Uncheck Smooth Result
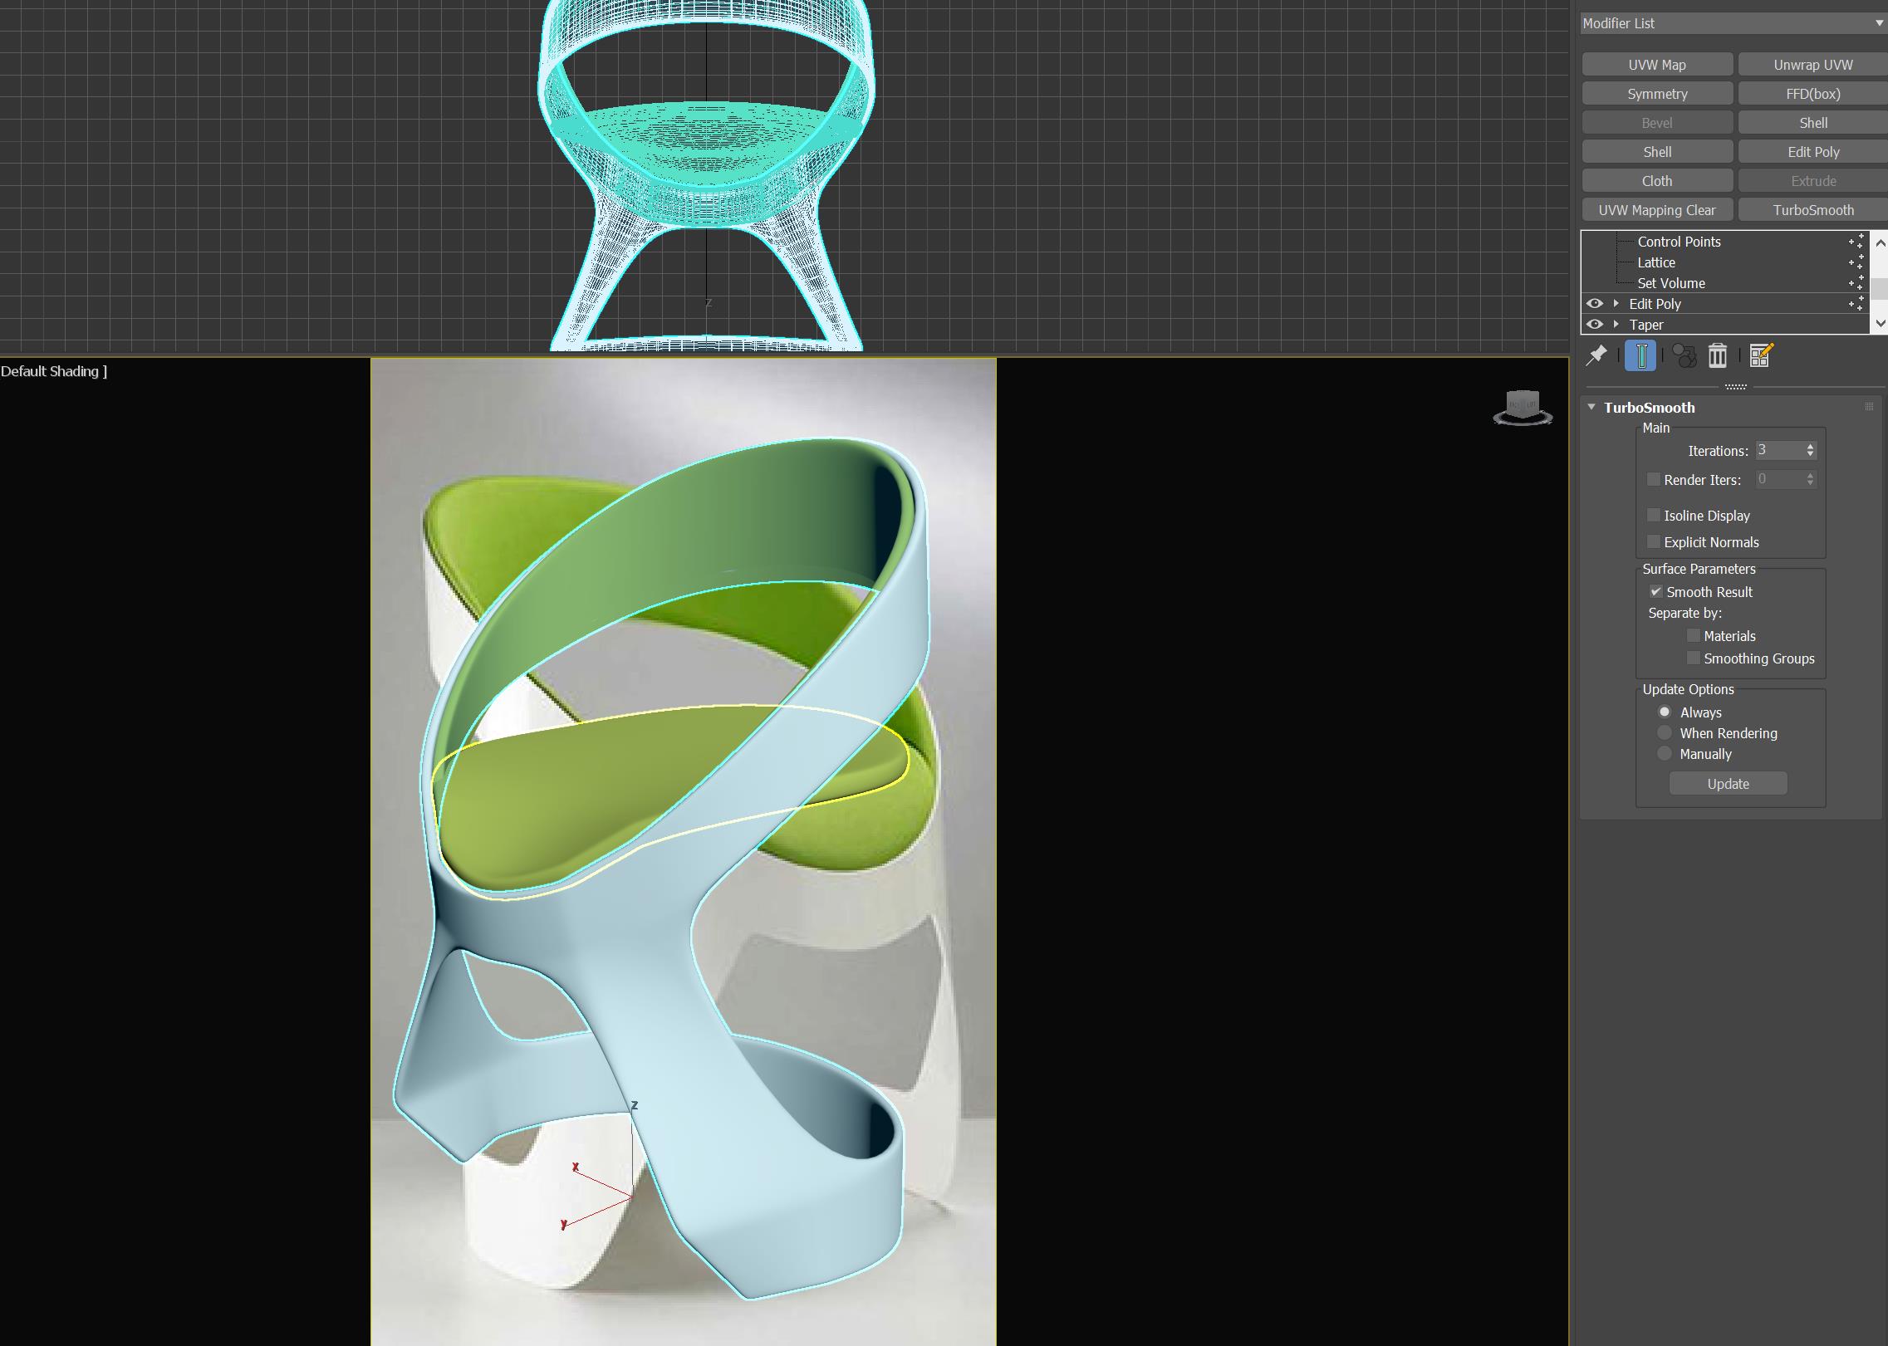 point(1655,591)
